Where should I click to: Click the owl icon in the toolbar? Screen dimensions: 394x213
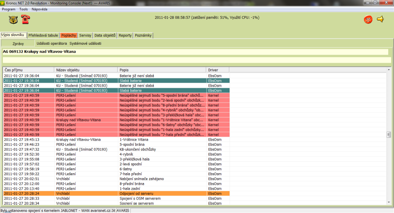click(x=13, y=20)
